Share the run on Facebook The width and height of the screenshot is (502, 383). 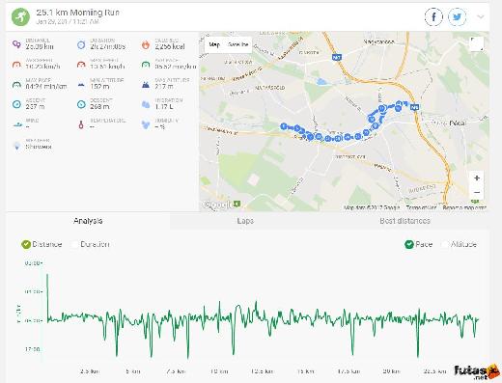433,16
